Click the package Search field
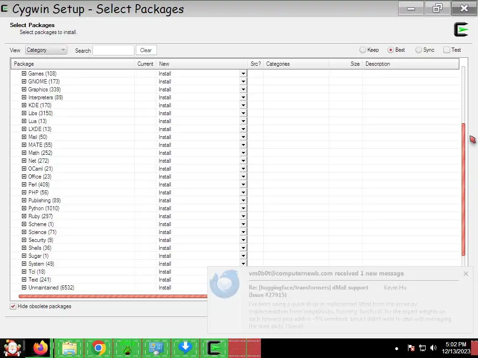The image size is (478, 358). pos(113,50)
